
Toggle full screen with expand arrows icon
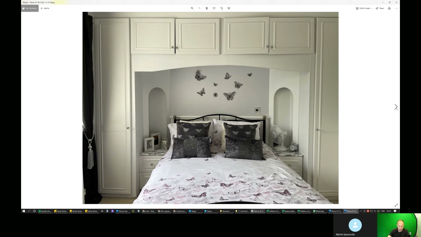click(396, 205)
